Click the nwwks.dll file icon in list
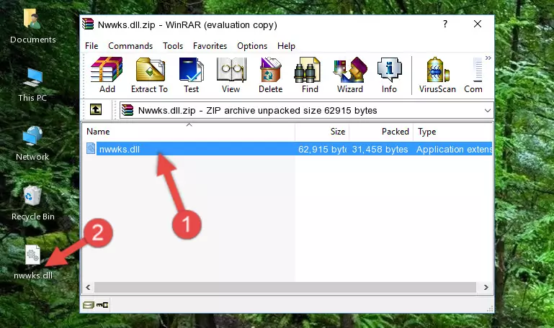Viewport: 554px width, 328px height. click(91, 148)
